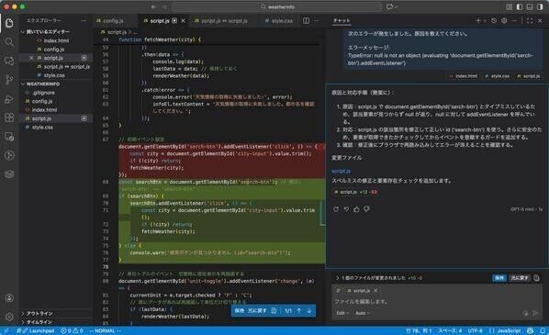Show chat history clock icon
The image size is (549, 335).
pyautogui.click(x=494, y=21)
